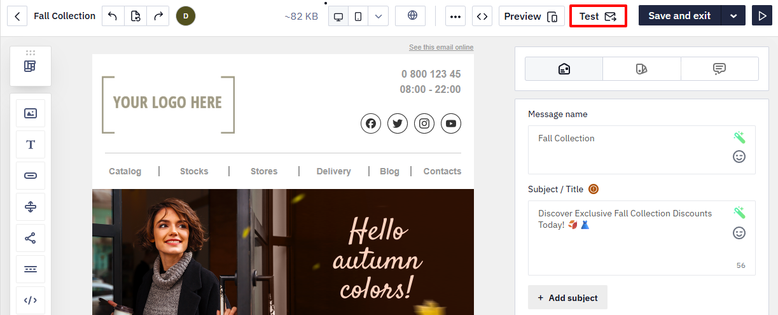This screenshot has height=315, width=778.
Task: Click the phone number 0 800 123 45
Action: [x=431, y=74]
